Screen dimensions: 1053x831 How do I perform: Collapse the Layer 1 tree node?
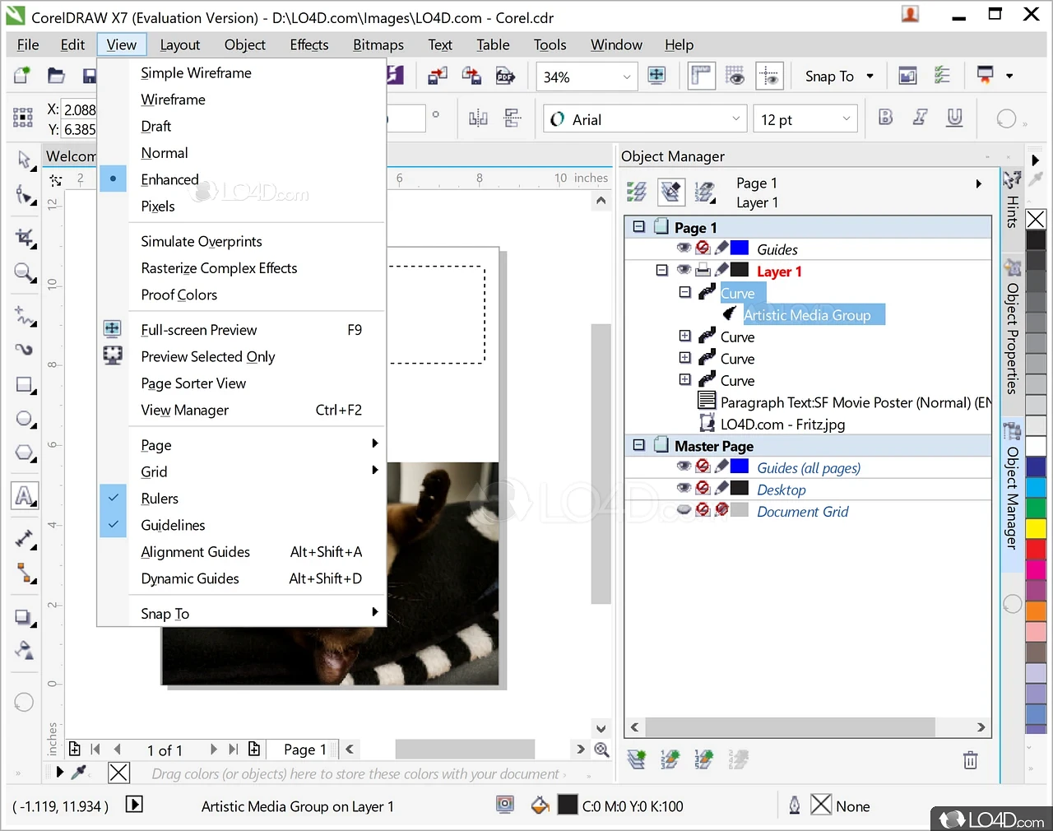click(661, 270)
